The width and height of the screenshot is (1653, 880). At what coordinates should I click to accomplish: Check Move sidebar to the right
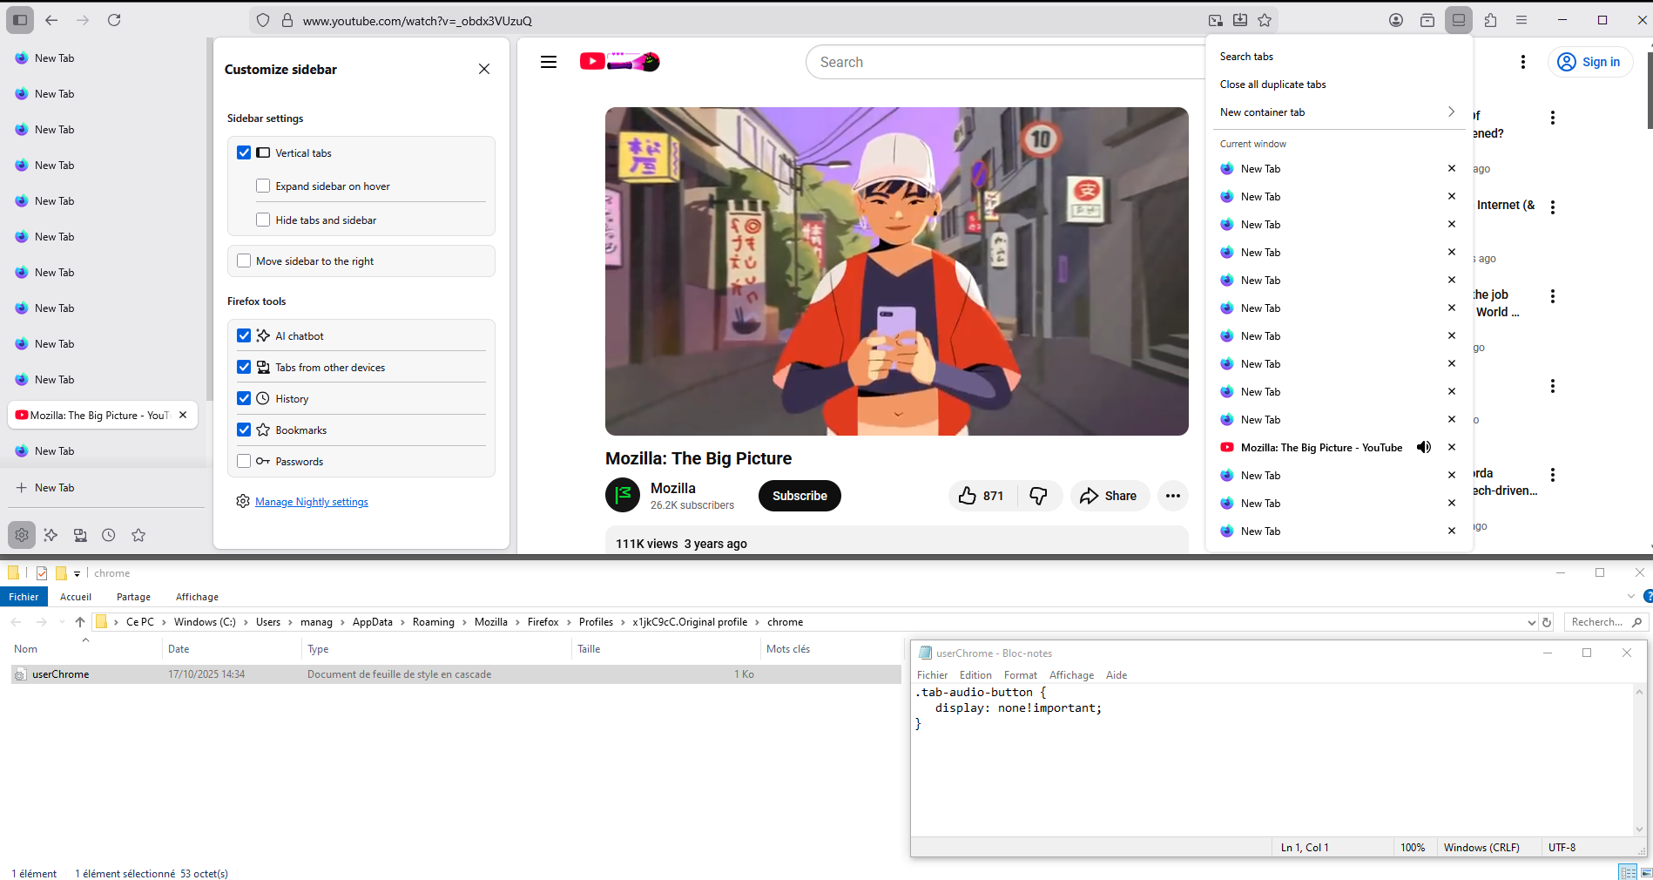point(244,261)
